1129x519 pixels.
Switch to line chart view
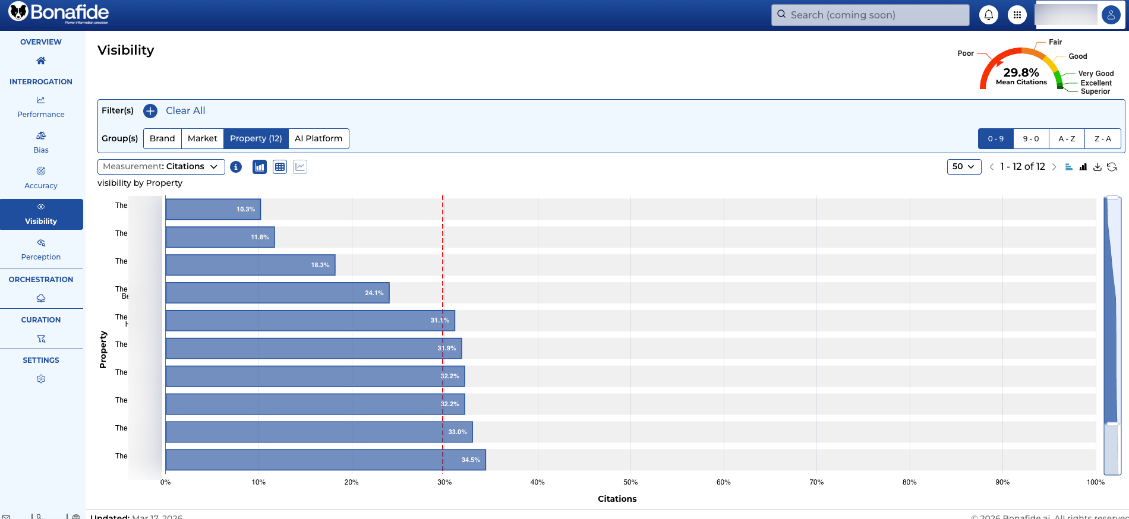pos(300,167)
